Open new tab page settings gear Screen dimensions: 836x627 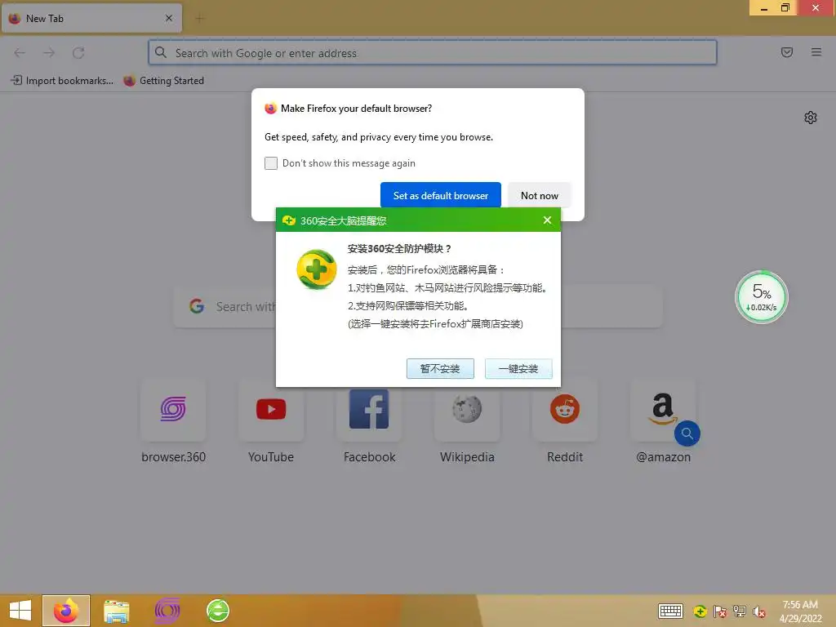tap(811, 118)
